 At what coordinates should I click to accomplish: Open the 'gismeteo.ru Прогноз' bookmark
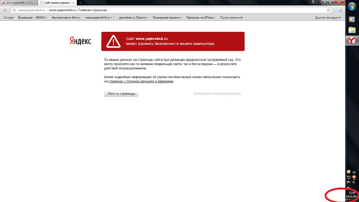point(133,18)
